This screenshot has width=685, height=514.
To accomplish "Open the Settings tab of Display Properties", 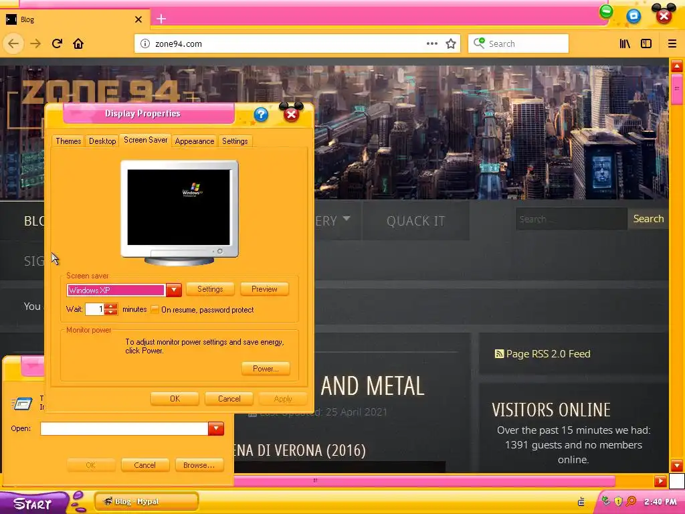I will (235, 141).
